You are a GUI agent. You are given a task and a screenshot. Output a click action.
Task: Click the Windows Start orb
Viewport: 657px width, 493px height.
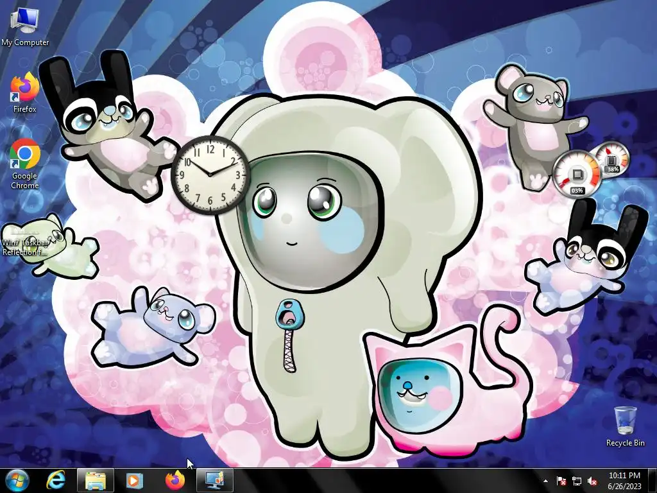pyautogui.click(x=17, y=481)
